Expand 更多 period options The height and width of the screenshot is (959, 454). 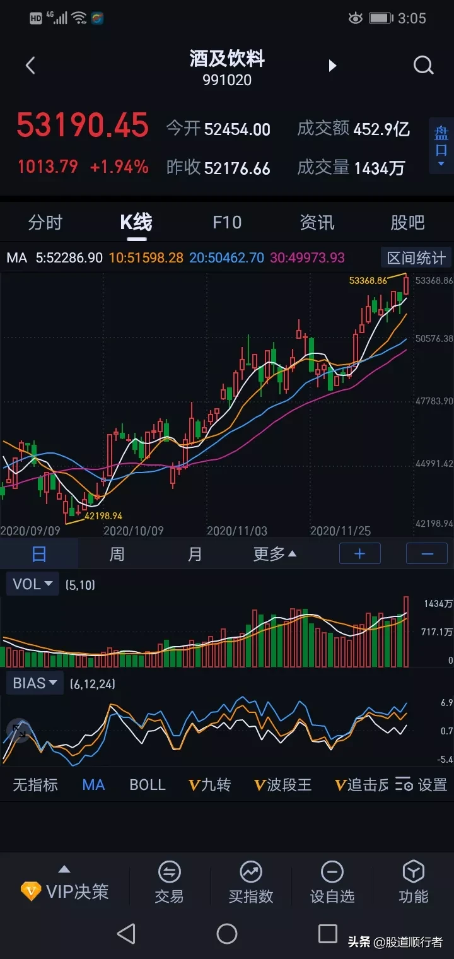pyautogui.click(x=274, y=554)
